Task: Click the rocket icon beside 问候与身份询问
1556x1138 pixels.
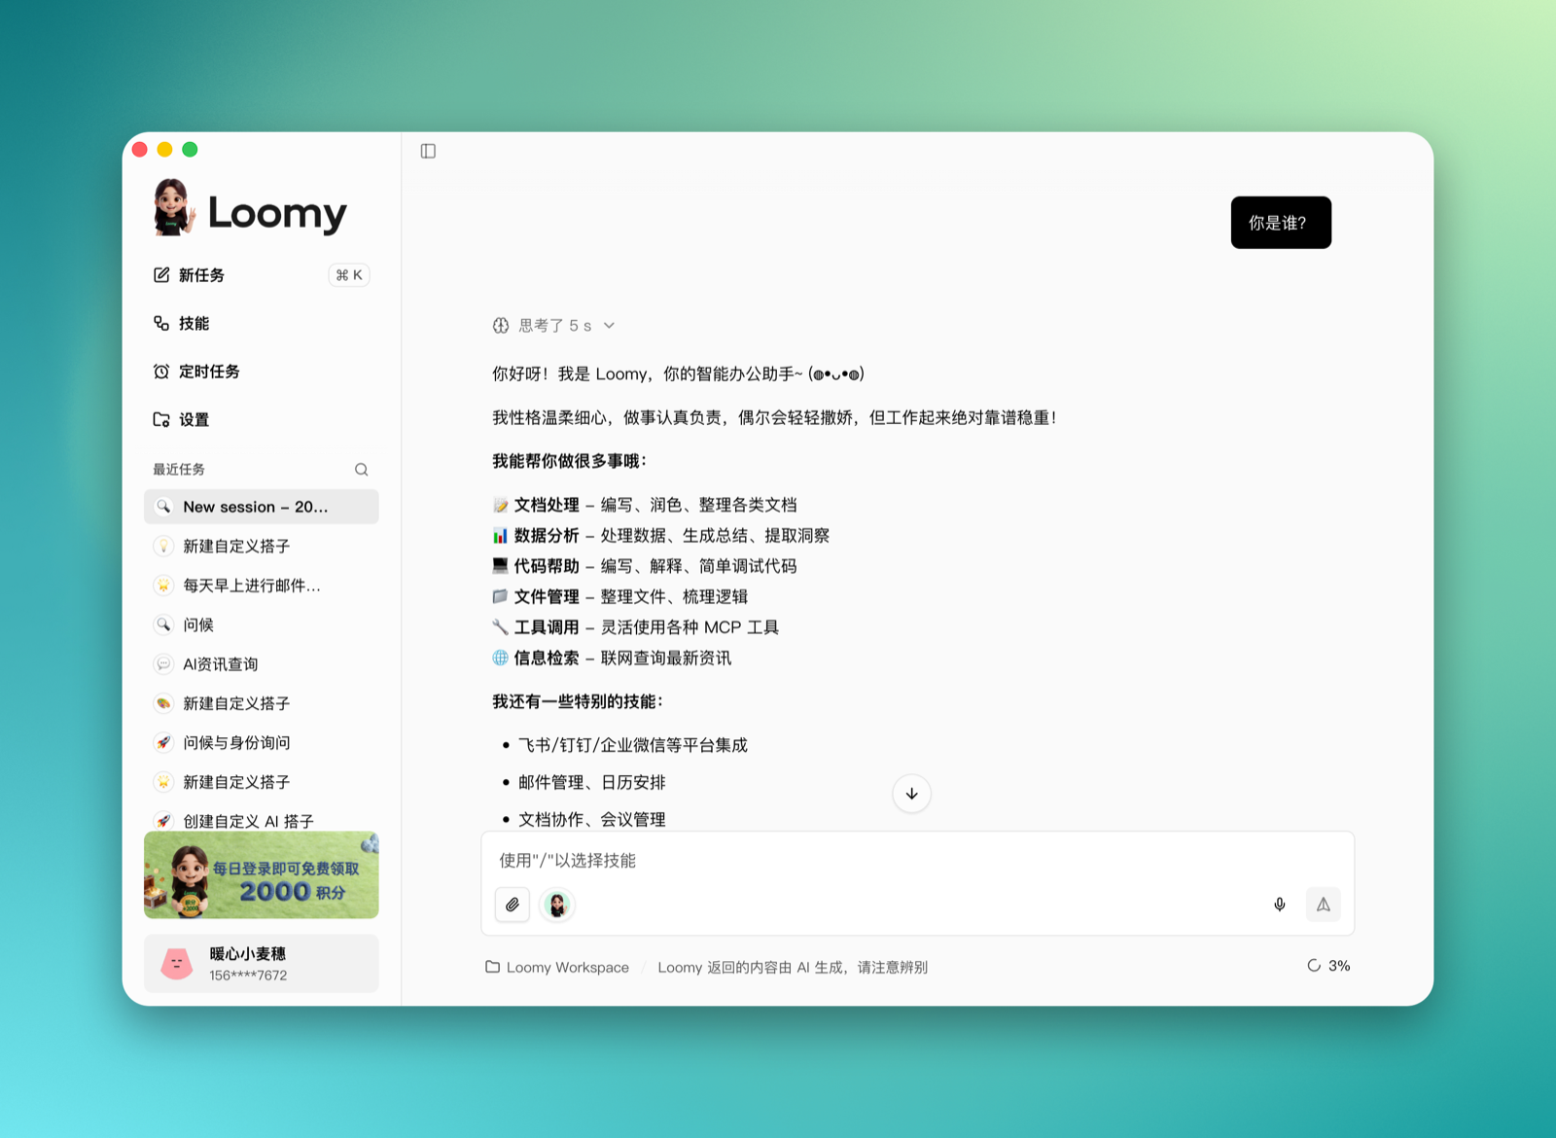Action: [163, 742]
